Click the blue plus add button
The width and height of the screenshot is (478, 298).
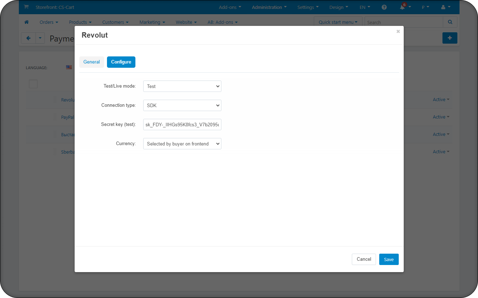(x=450, y=38)
